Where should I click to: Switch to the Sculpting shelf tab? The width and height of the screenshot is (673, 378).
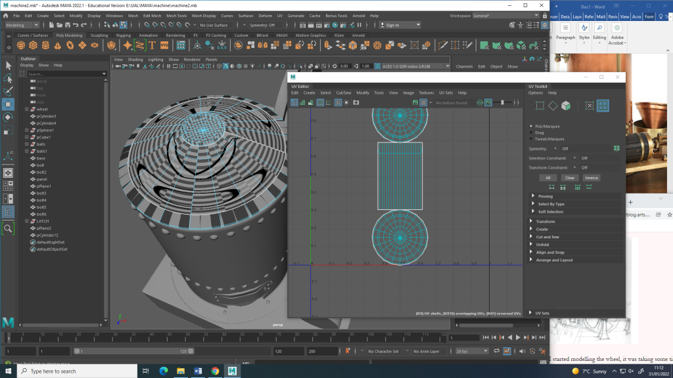click(x=99, y=35)
